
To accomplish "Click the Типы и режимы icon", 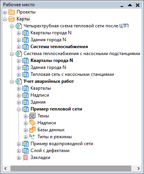I will [32, 137].
